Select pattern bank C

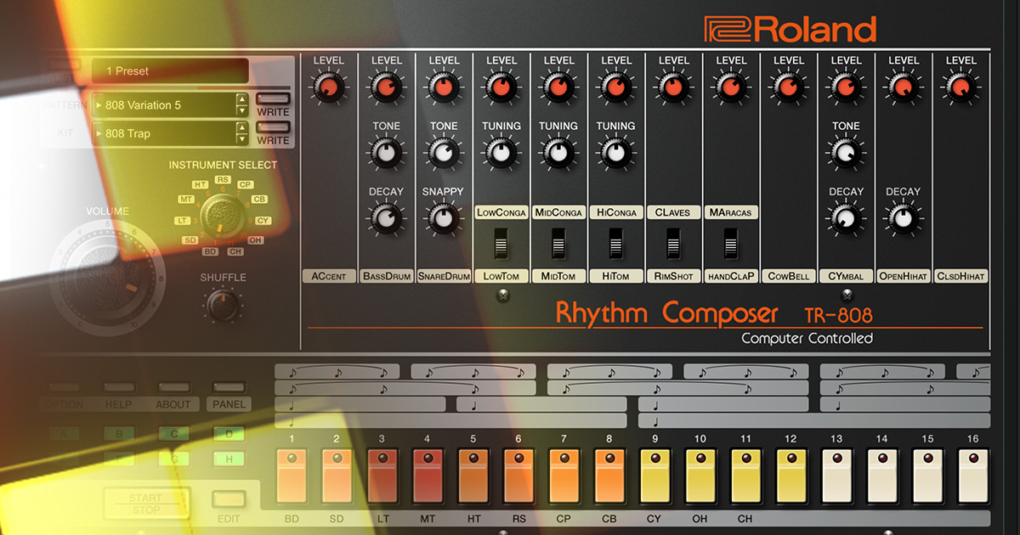(173, 434)
